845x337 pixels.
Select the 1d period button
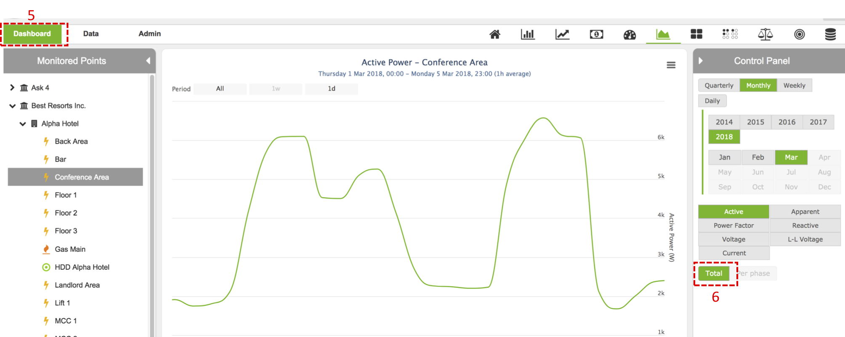332,89
